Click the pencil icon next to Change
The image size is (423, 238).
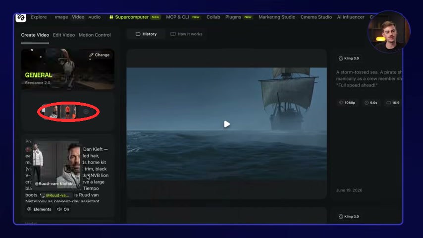point(92,55)
